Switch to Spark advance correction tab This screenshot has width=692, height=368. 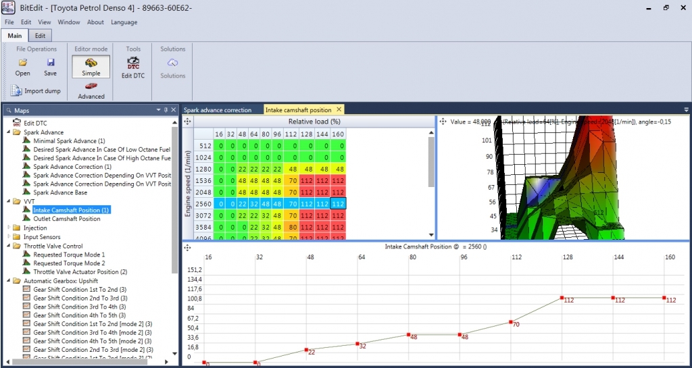point(217,110)
